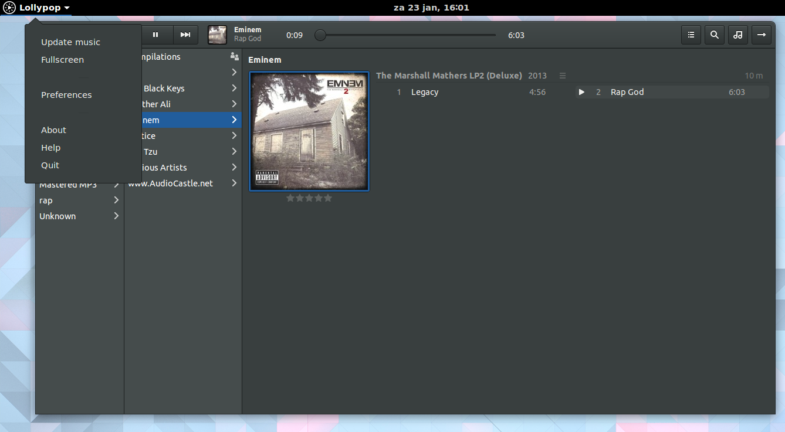Expand the Black Keys artist chevron

coord(234,89)
